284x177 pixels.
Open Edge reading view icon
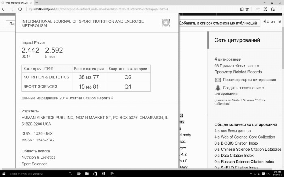[242, 9]
